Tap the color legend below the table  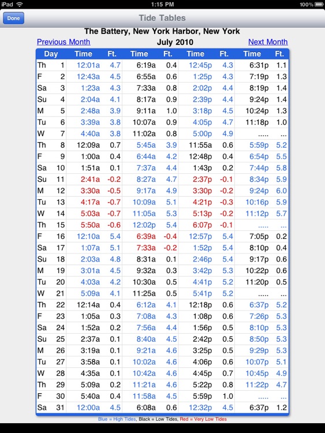click(162, 419)
